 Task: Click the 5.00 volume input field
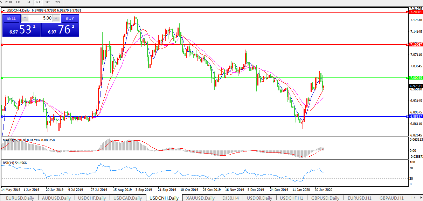click(41, 18)
